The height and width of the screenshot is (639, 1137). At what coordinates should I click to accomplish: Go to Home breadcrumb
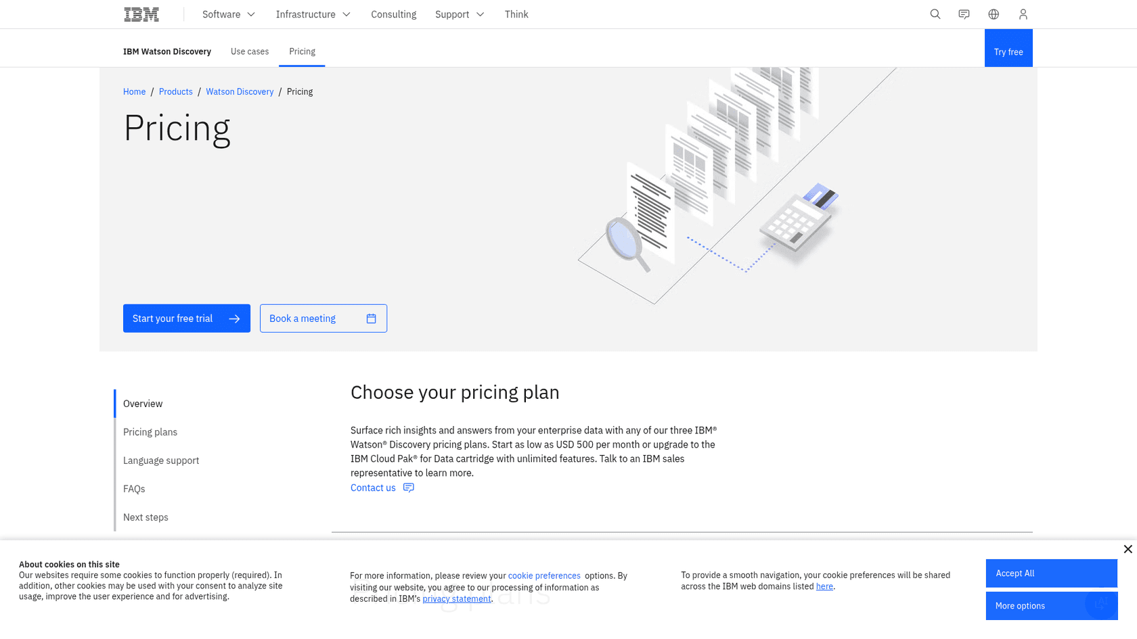click(134, 92)
